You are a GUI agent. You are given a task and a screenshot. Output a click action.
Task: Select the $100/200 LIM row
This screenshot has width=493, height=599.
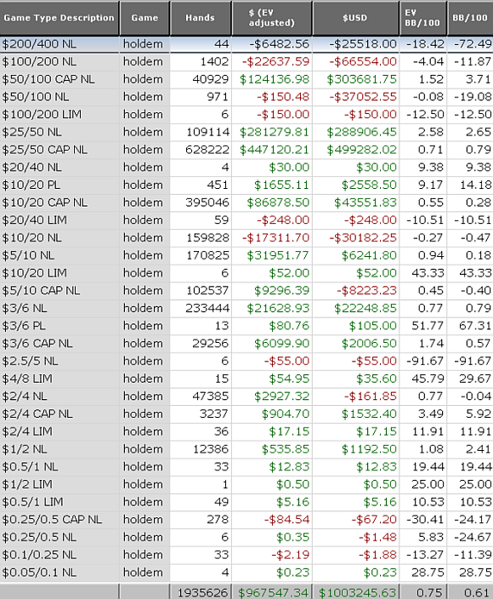tap(246, 115)
